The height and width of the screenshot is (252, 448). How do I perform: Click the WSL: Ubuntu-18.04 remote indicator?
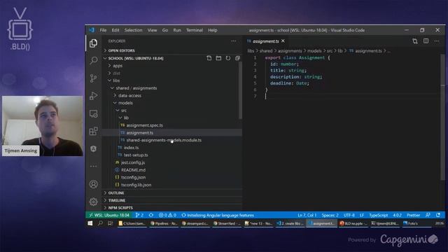coord(109,215)
